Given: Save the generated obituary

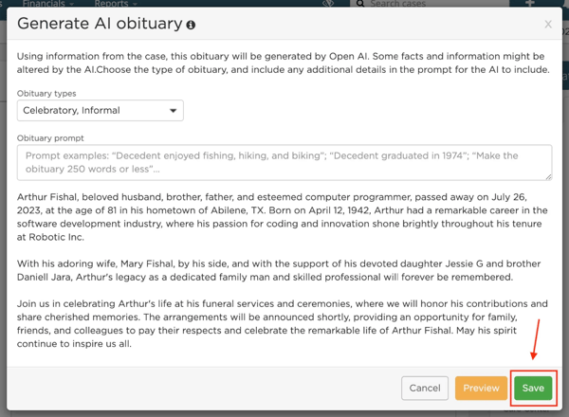Looking at the screenshot, I should [533, 389].
